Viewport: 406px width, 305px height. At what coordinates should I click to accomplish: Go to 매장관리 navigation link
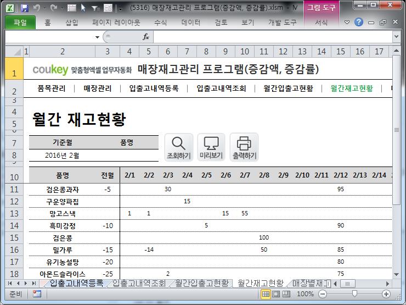coord(97,88)
